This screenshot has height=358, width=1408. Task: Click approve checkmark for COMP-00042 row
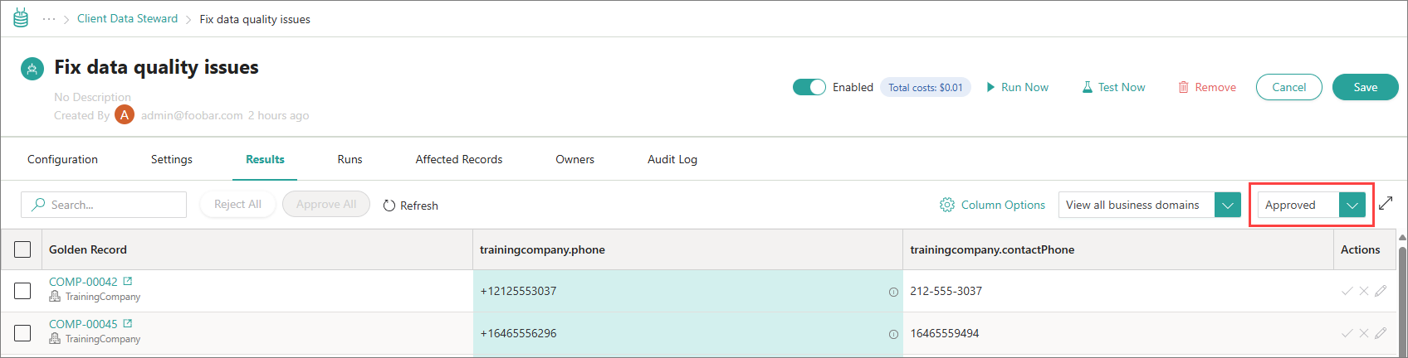pos(1347,291)
